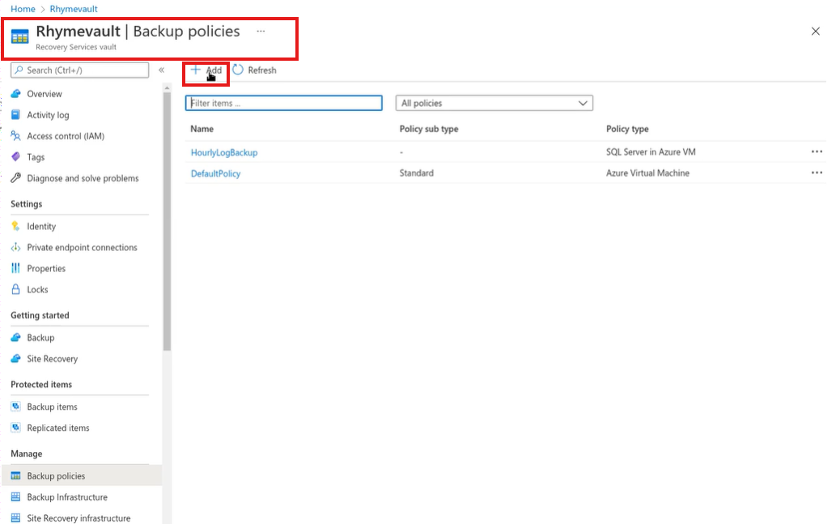The width and height of the screenshot is (836, 524).
Task: Click the Refresh button label
Action: [261, 70]
